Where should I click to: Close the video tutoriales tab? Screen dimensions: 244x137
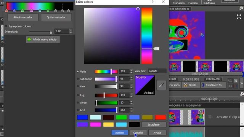(188, 9)
